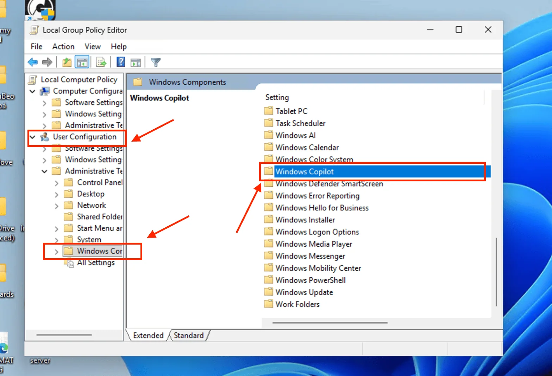
Task: Expand the Control Panel tree node
Action: click(x=57, y=183)
